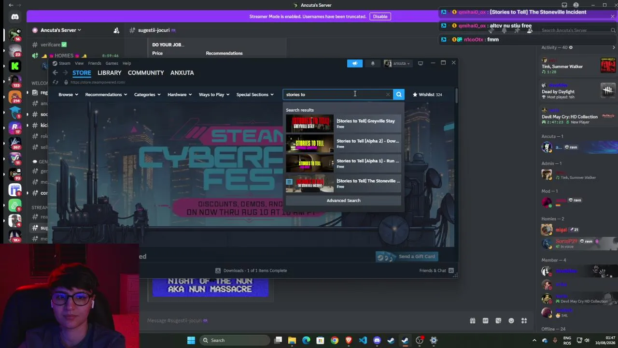
Task: Expand the Recommendations dropdown
Action: click(x=106, y=94)
